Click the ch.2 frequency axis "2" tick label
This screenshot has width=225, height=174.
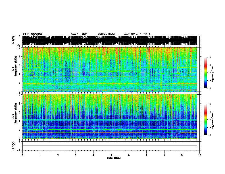coord(20,130)
